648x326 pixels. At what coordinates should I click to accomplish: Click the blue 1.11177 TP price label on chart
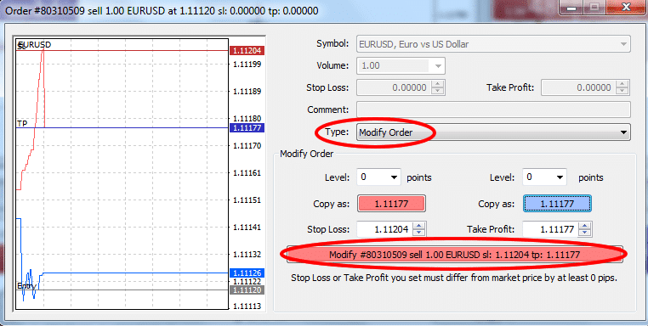click(x=247, y=127)
